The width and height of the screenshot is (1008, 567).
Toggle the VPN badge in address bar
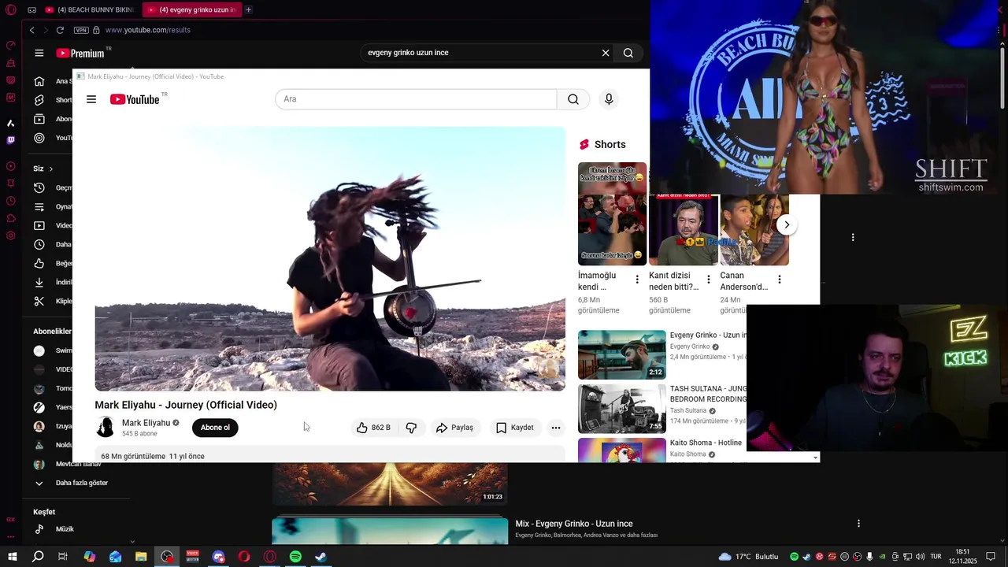tap(81, 30)
